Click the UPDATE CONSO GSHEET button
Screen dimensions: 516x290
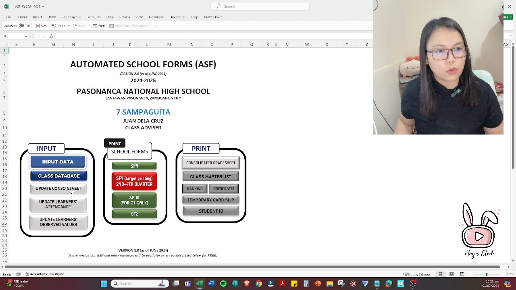pyautogui.click(x=58, y=188)
